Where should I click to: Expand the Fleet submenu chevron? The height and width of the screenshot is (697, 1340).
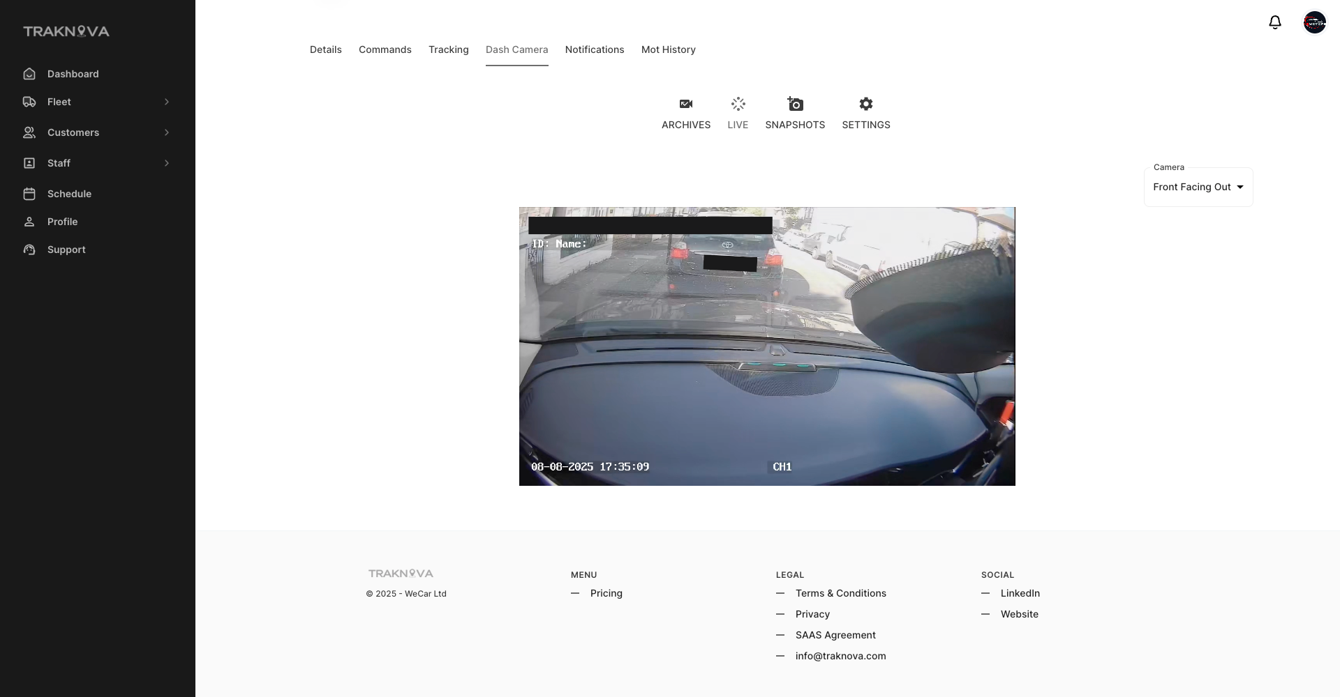click(167, 102)
